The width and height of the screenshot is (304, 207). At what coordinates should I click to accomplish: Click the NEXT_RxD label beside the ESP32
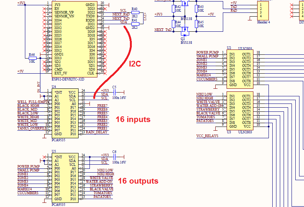121,14
